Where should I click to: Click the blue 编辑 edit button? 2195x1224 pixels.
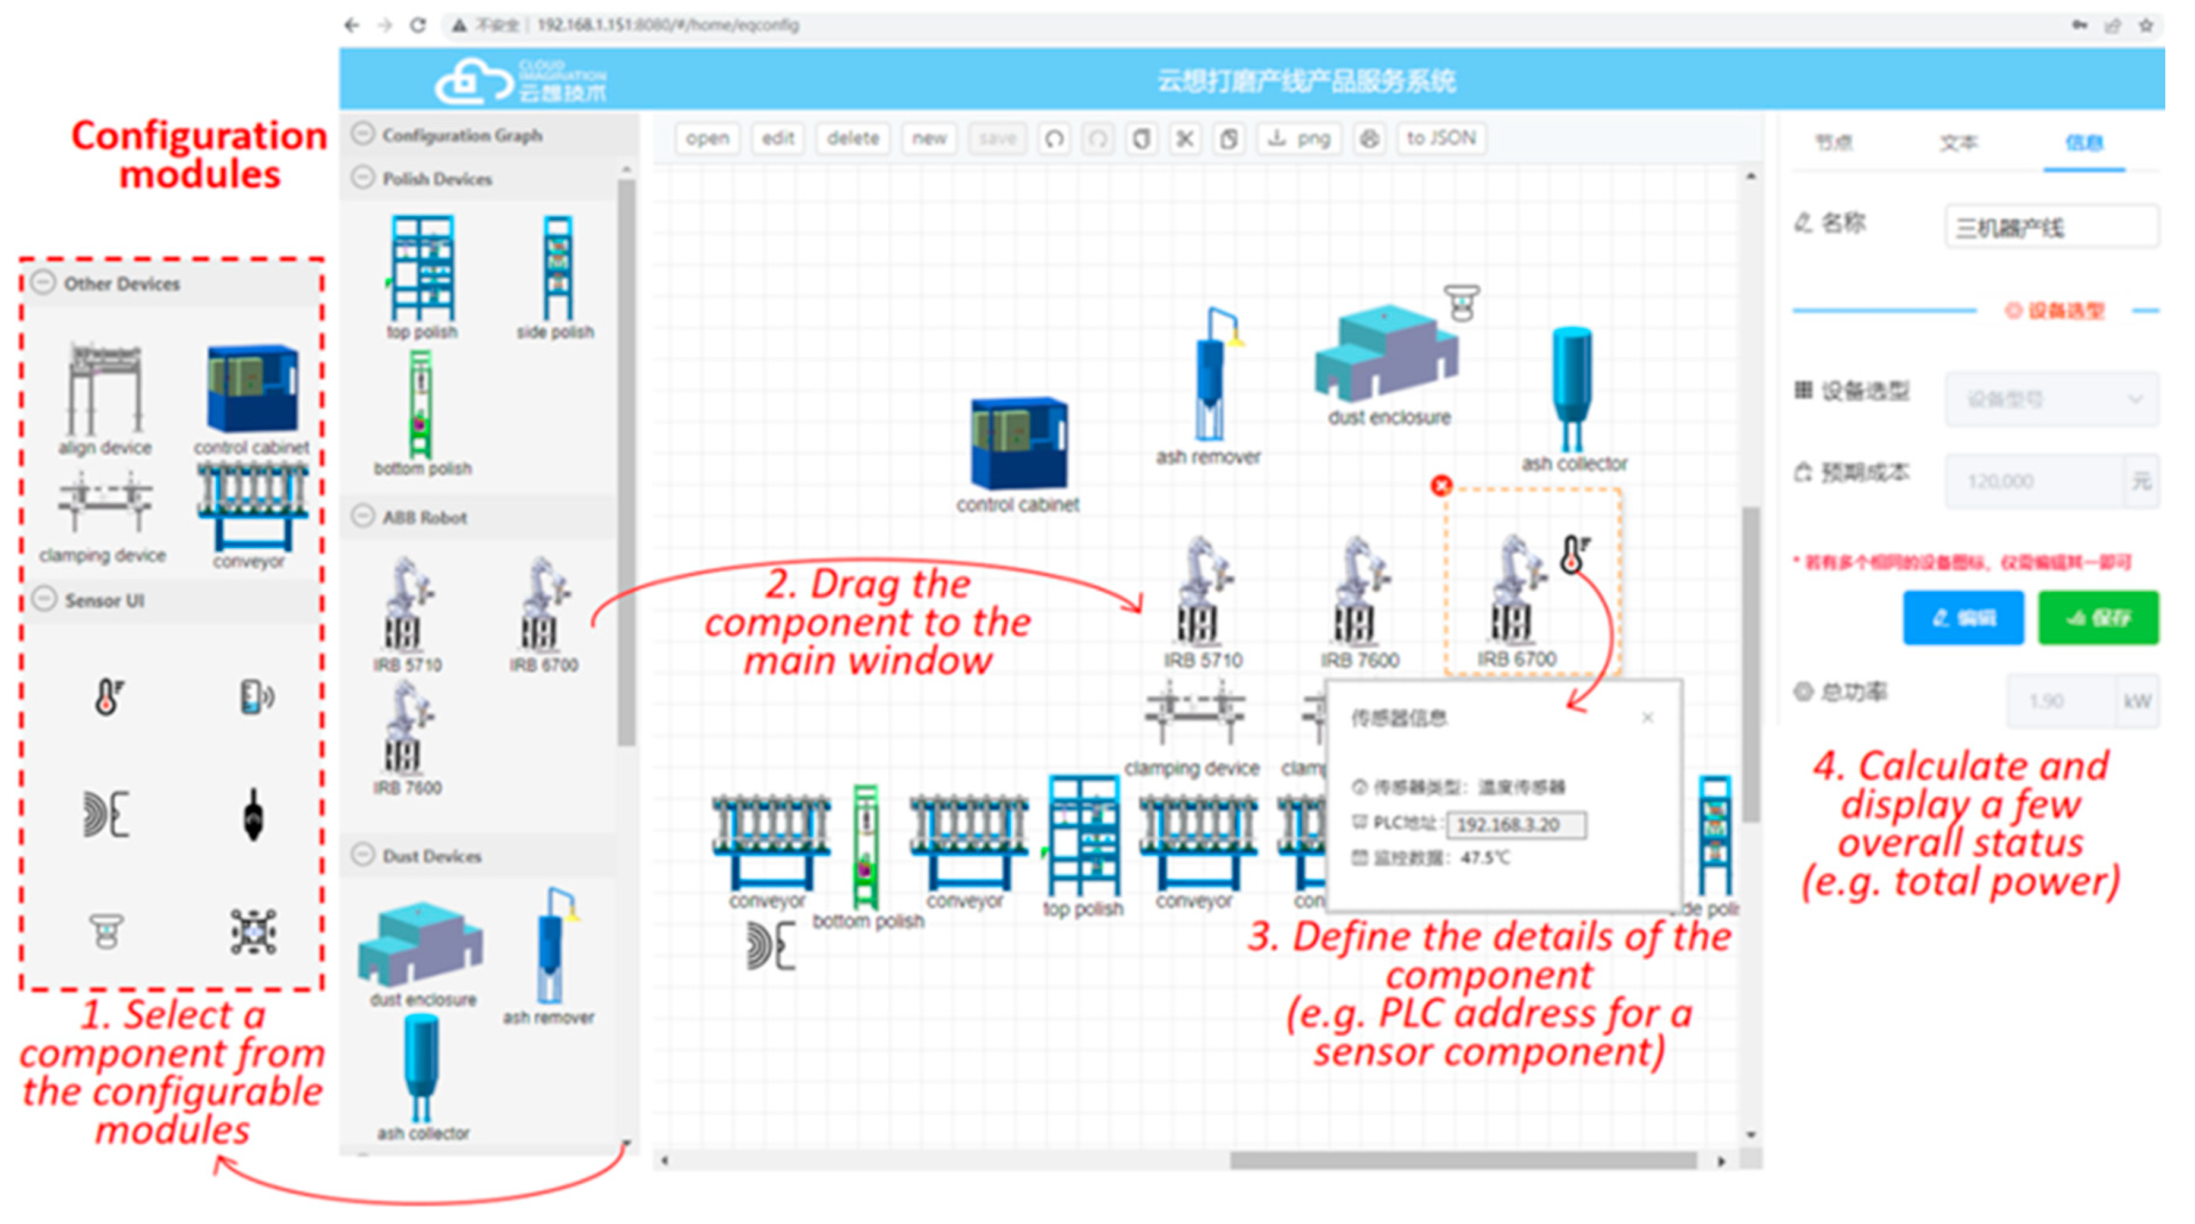point(1963,617)
